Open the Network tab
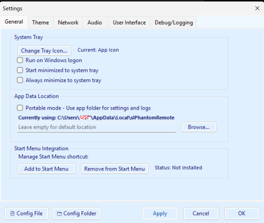Image resolution: width=264 pixels, height=223 pixels. [68, 22]
